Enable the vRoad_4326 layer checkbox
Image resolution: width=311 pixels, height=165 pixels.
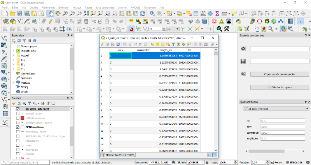(x=18, y=113)
